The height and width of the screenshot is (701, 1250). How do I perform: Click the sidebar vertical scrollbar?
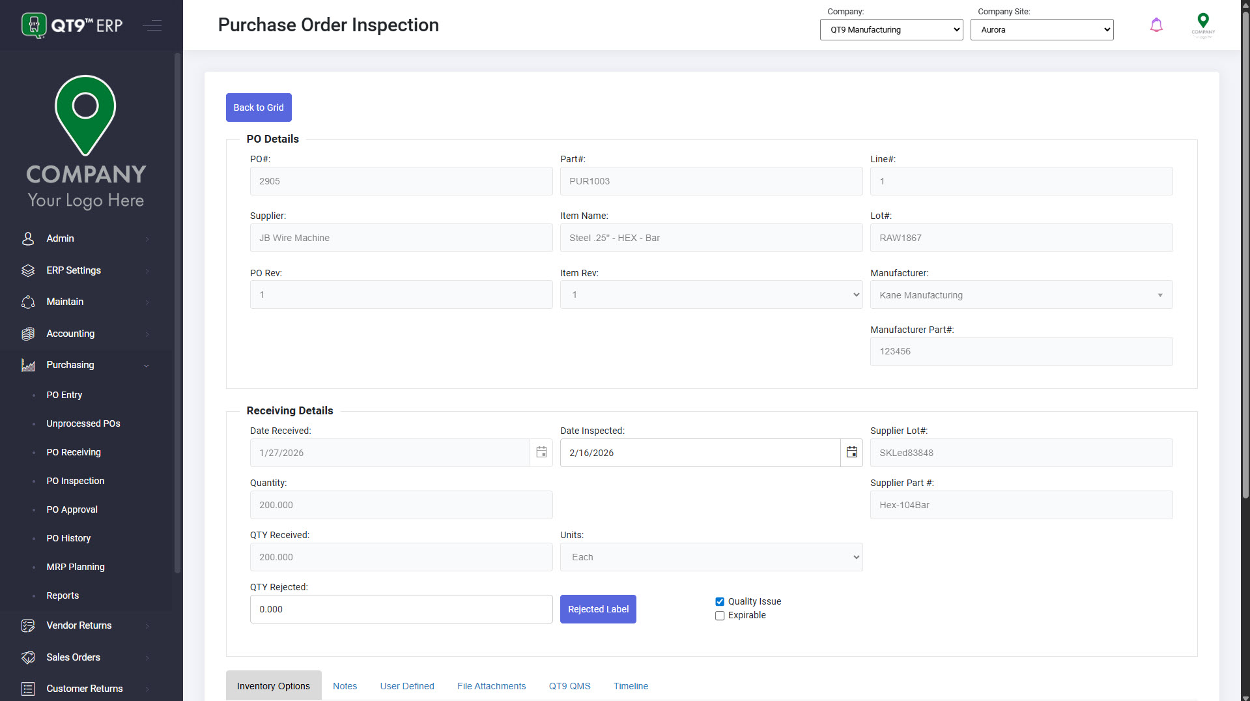pos(177,313)
